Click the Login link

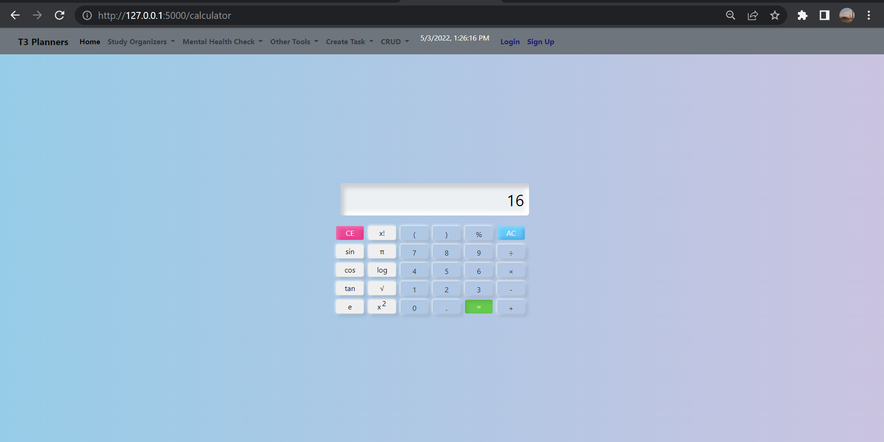[510, 41]
